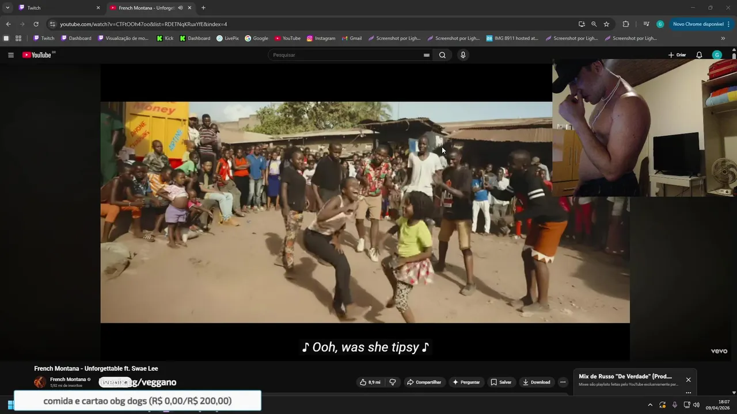Bookmark this page with the star icon
The width and height of the screenshot is (737, 414).
click(x=606, y=24)
